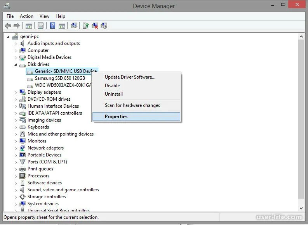This screenshot has width=308, height=225.
Task: Click the Show/Hide Console Tree toolbar icon
Action: pyautogui.click(x=29, y=26)
